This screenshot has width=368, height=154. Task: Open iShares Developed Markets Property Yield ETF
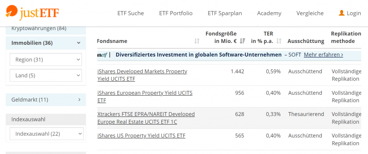click(x=142, y=75)
